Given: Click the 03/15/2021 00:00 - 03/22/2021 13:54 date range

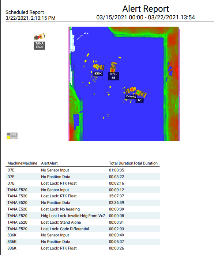Looking at the screenshot, I should click(x=146, y=18).
